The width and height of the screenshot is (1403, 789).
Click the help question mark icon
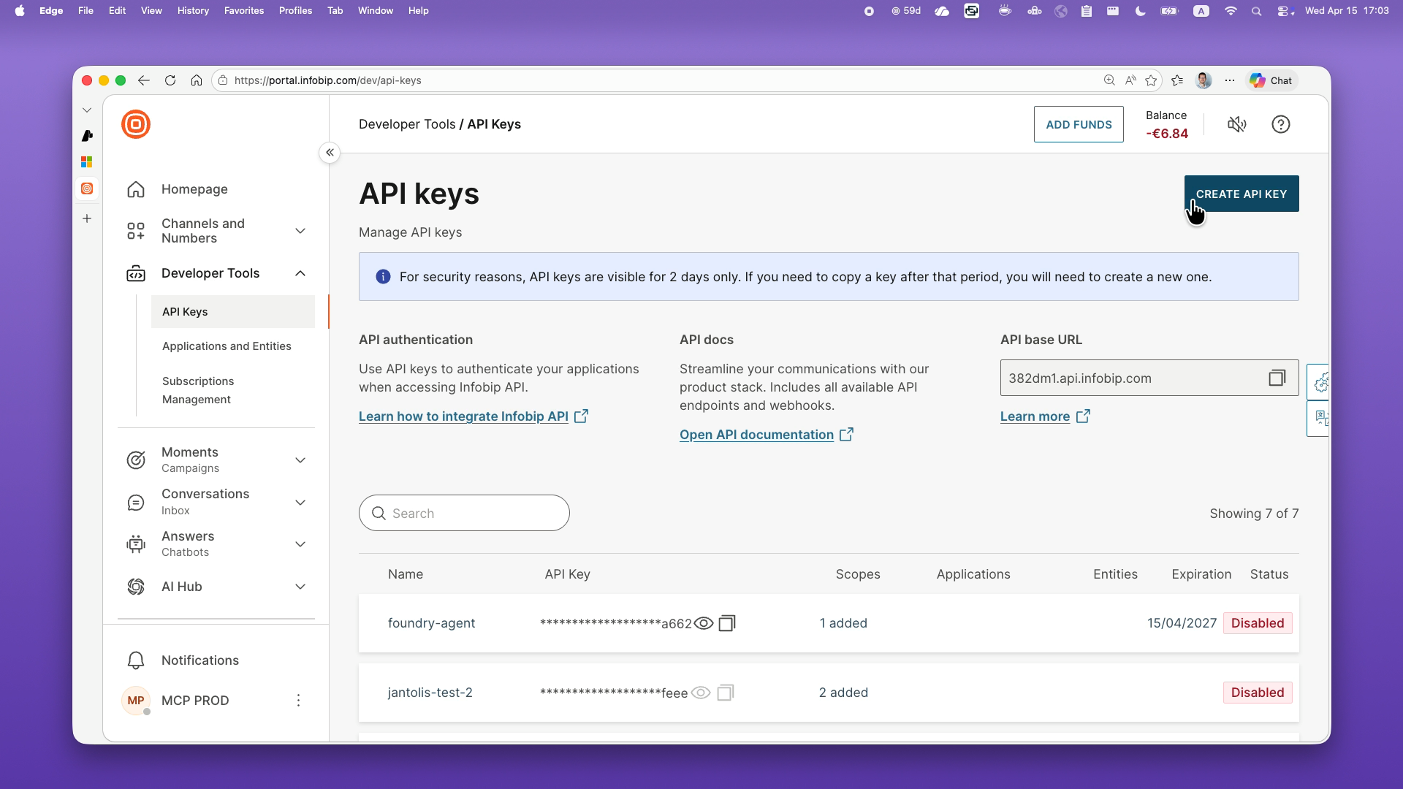pyautogui.click(x=1281, y=124)
